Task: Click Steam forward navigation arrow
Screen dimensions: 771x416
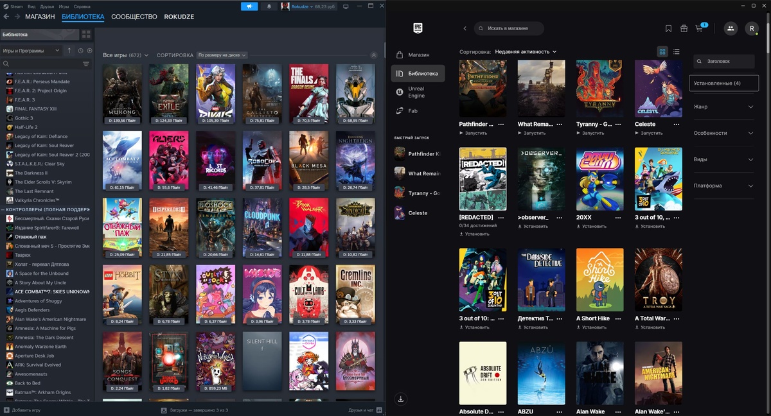Action: (17, 17)
